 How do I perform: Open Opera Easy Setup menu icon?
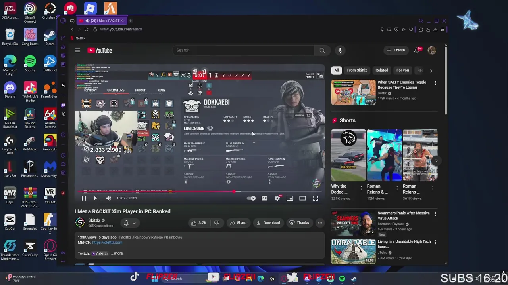coord(443,29)
